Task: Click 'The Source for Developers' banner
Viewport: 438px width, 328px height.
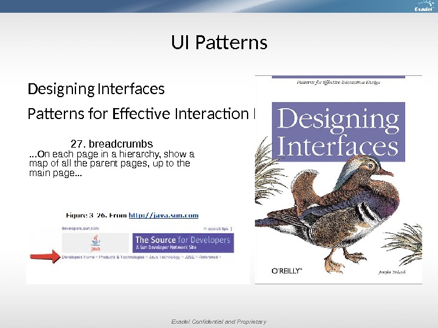Action: tap(183, 243)
